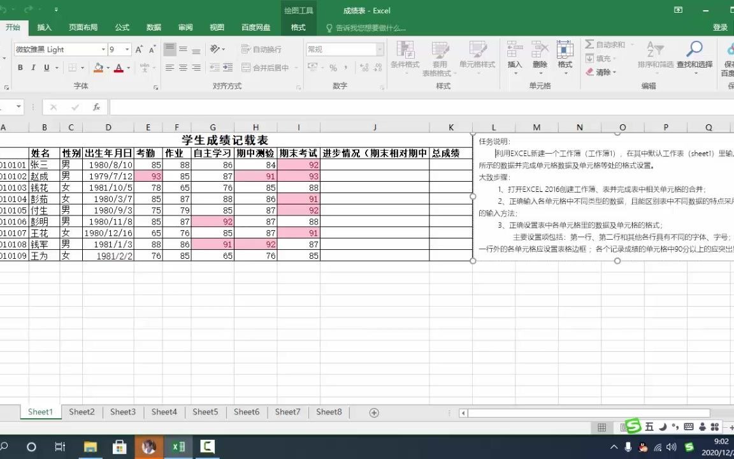Toggle italic formatting
734x459 pixels.
coord(32,67)
